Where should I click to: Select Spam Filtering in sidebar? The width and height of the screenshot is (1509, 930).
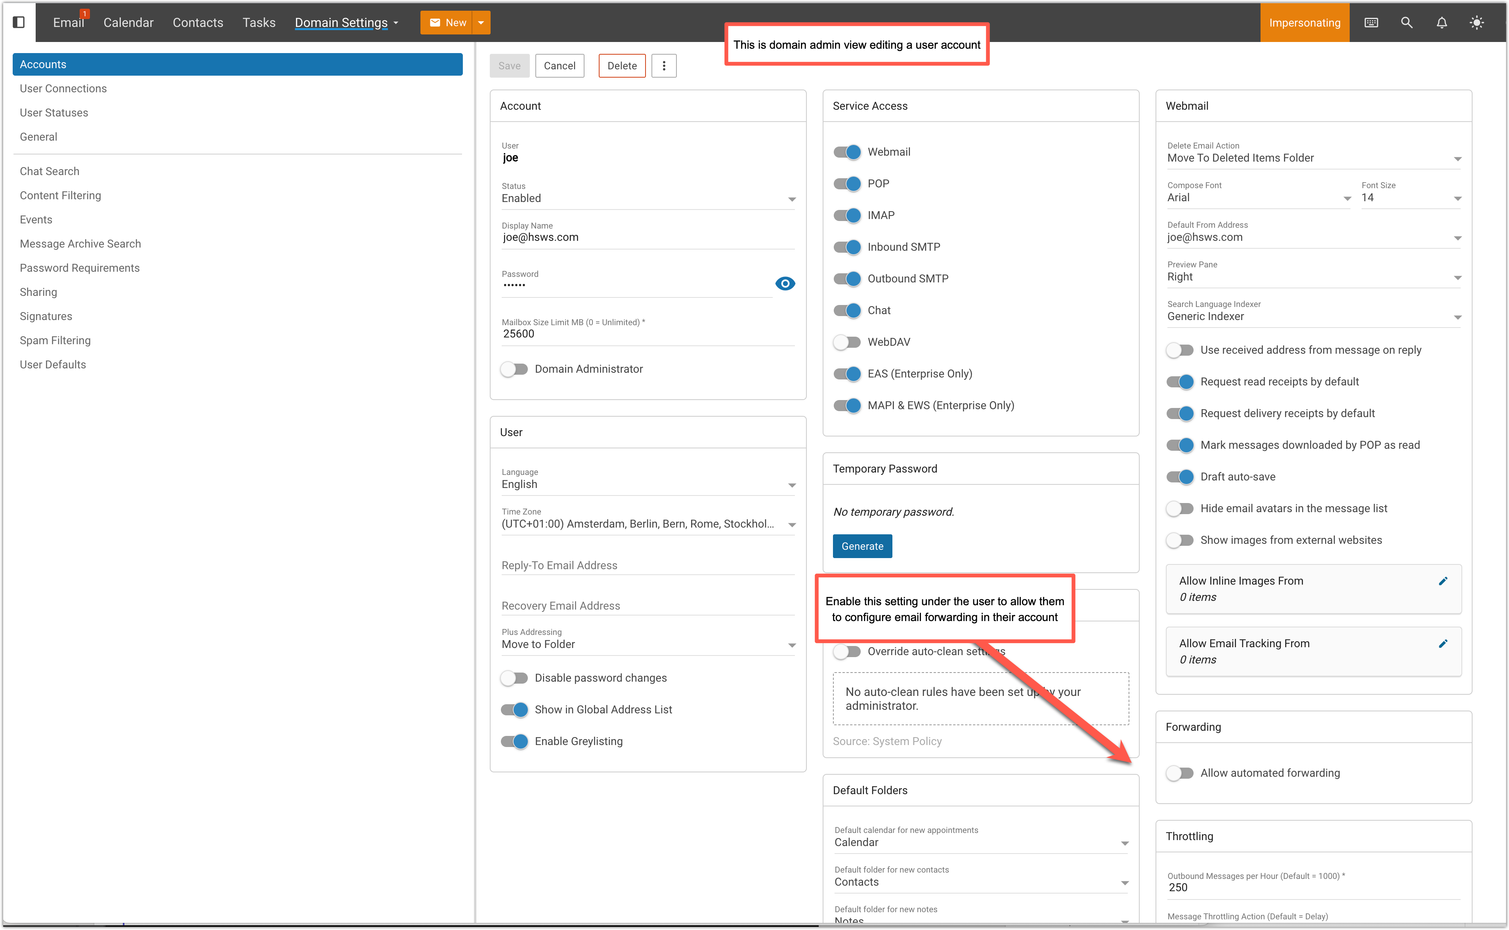[x=55, y=341]
